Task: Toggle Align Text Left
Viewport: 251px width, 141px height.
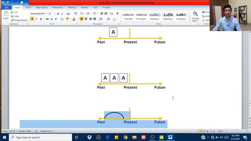Action: point(82,19)
